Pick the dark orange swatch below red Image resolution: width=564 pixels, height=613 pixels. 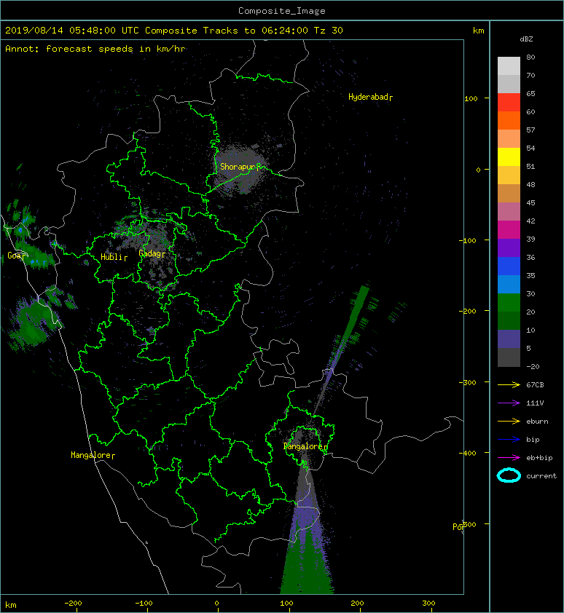coord(509,120)
